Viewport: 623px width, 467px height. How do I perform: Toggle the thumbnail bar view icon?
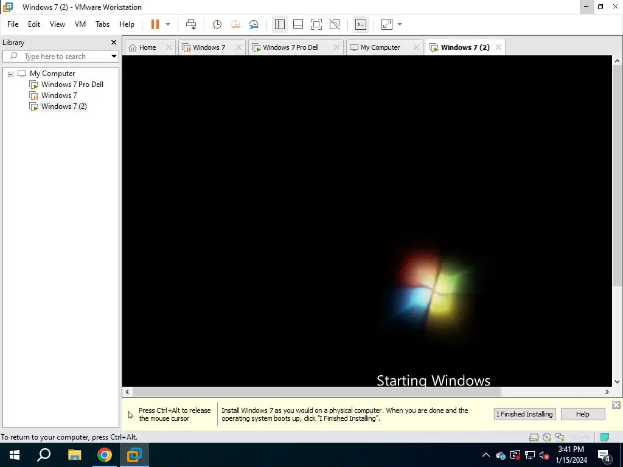coord(298,24)
